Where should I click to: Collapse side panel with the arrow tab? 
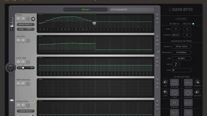(158, 52)
